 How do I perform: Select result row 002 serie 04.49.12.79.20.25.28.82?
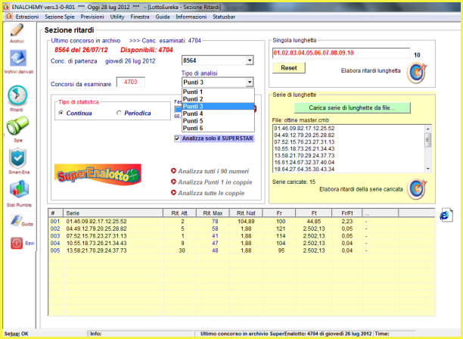[x=241, y=229]
